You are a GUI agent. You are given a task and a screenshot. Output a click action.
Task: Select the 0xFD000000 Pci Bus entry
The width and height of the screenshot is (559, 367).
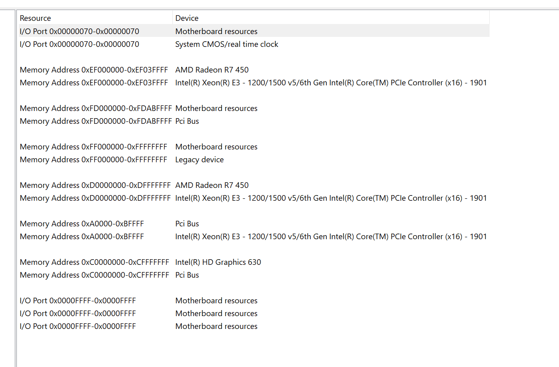[x=95, y=121]
